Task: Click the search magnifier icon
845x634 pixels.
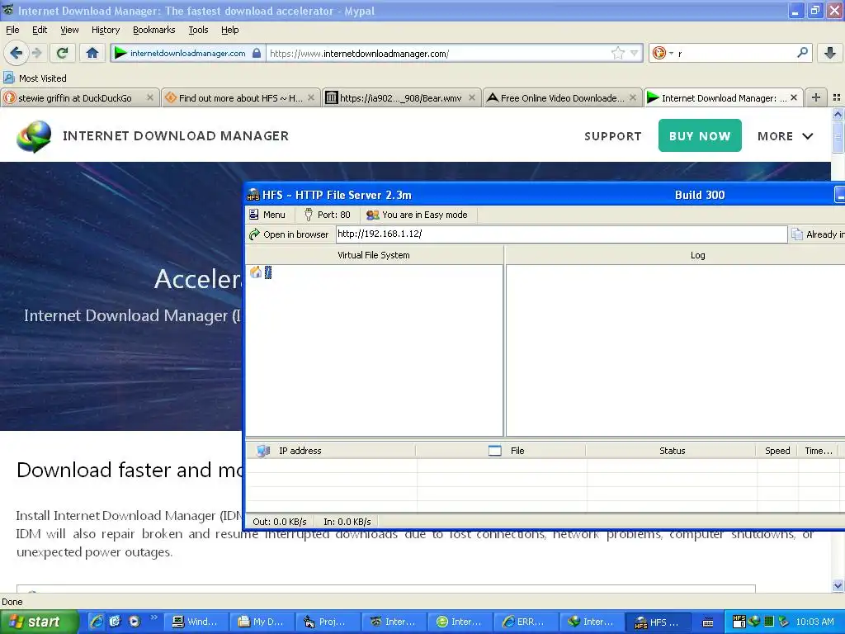Action: [802, 53]
